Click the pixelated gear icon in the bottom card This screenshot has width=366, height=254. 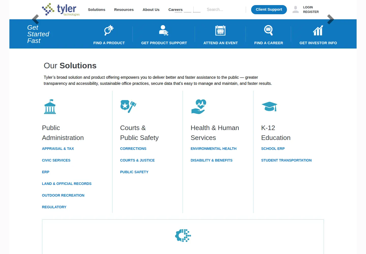(183, 235)
